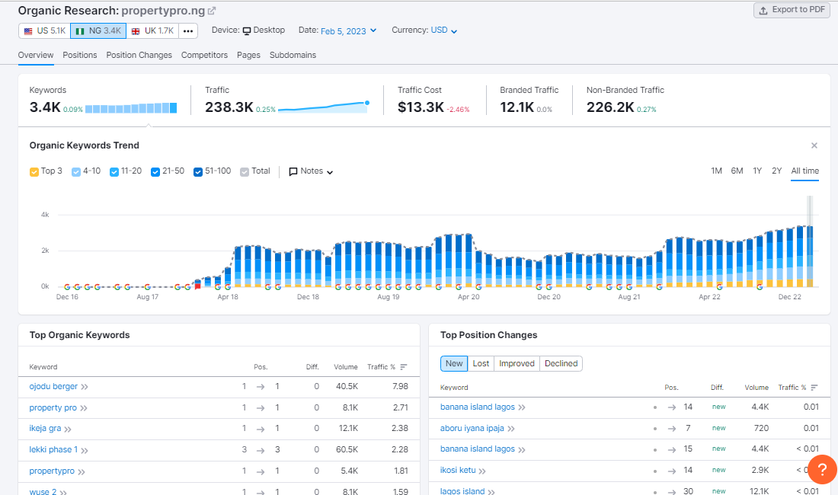Set chart range to 1M
Viewport: 838px width, 495px height.
[716, 171]
